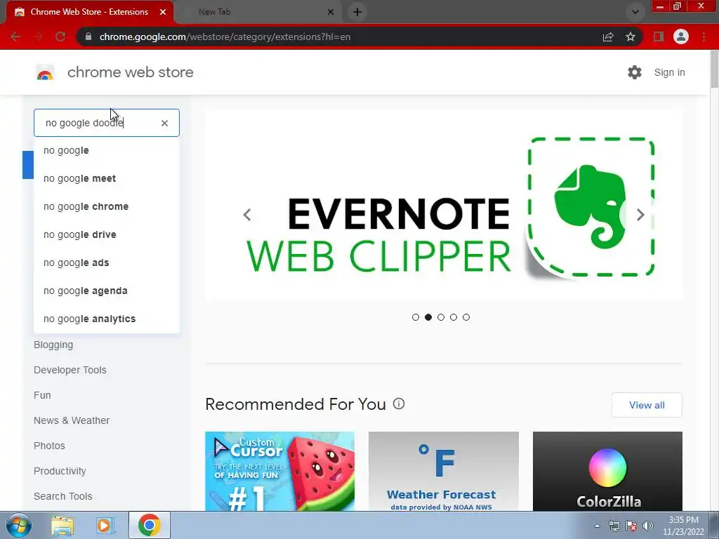Image resolution: width=719 pixels, height=539 pixels.
Task: Open the Developer Tools category
Action: [70, 370]
